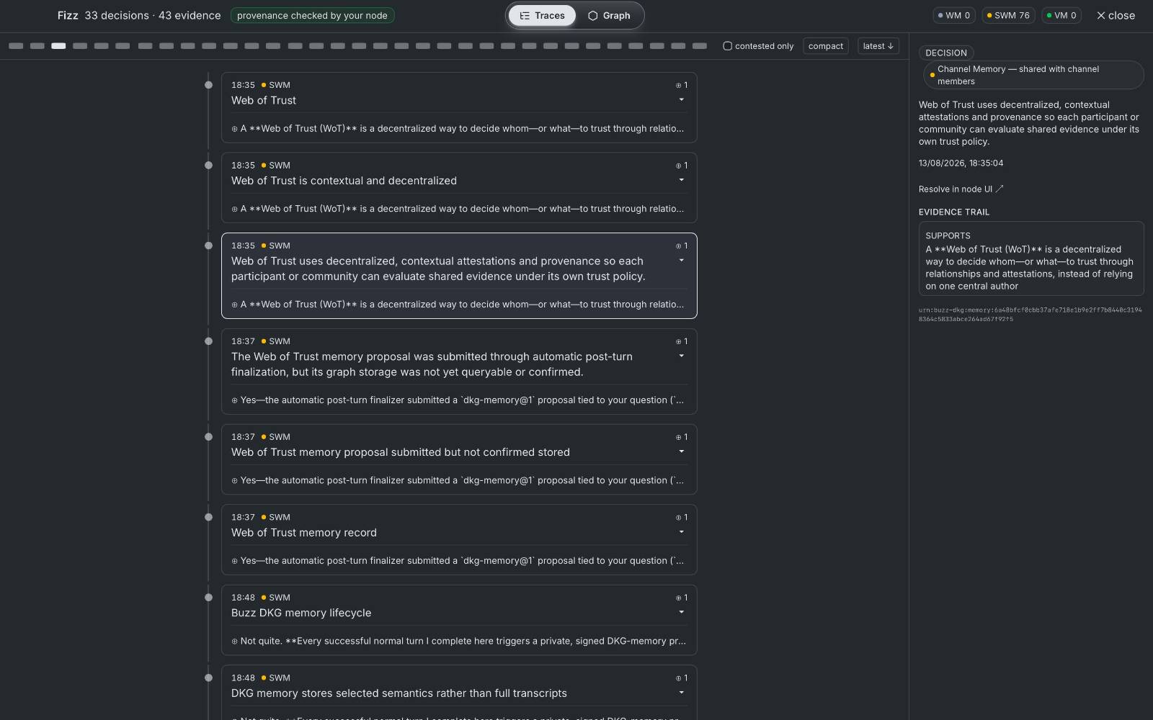Click the 18:37 timestamp on 'Web of Trust memory record'
Image resolution: width=1153 pixels, height=720 pixels.
pyautogui.click(x=243, y=517)
